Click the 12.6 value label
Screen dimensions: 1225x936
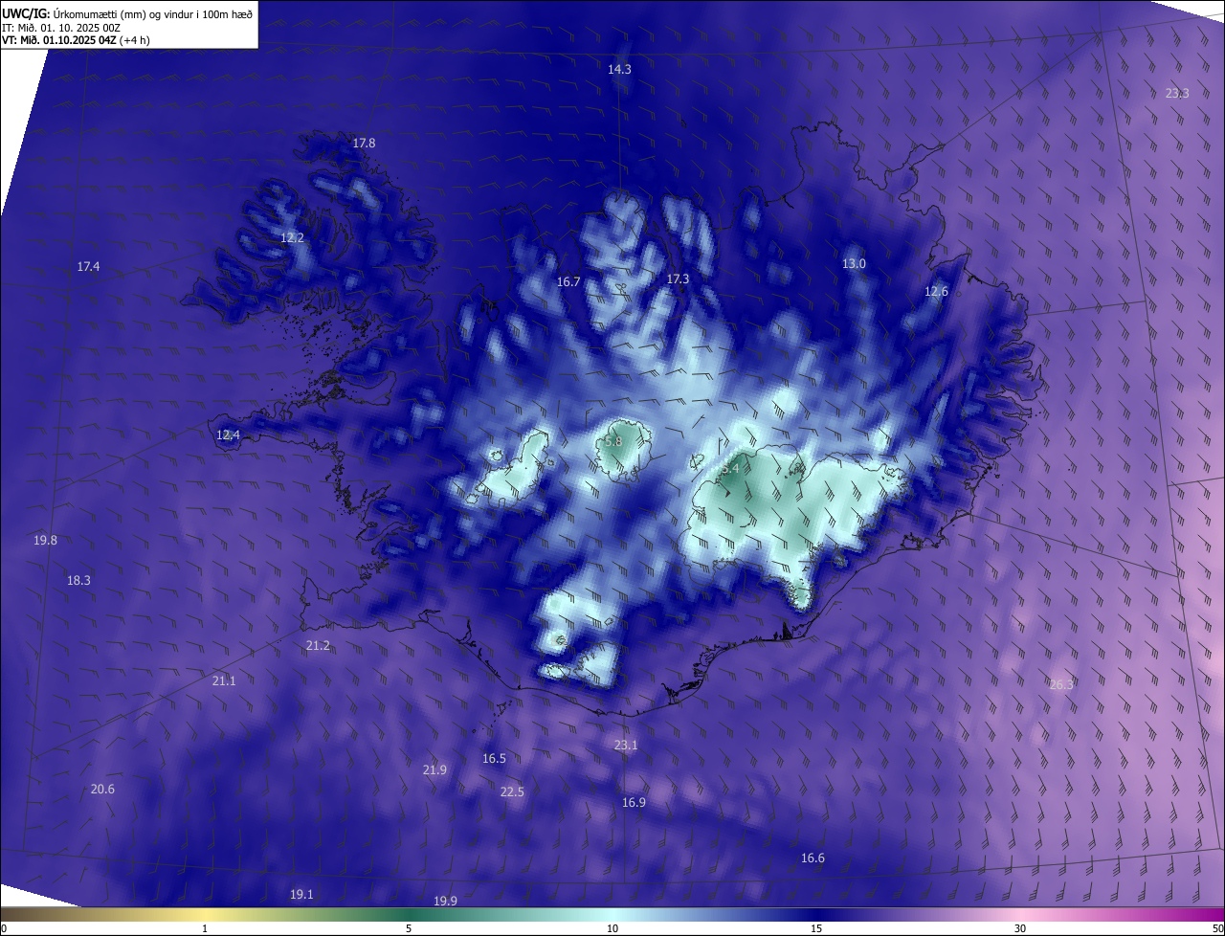tap(936, 291)
